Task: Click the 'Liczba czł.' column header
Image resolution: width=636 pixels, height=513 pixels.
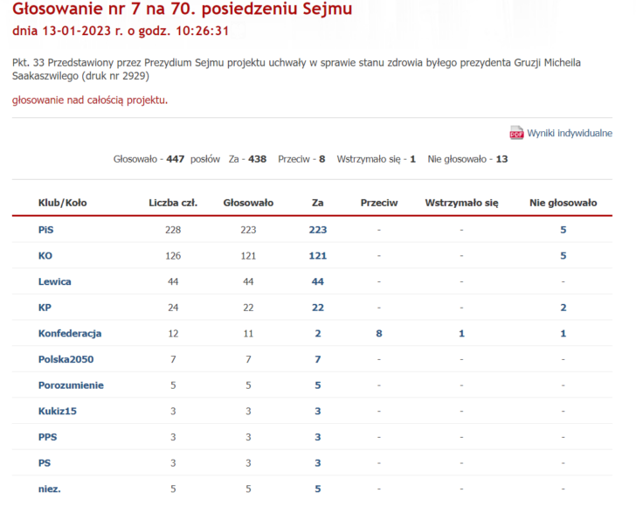Action: pos(173,203)
